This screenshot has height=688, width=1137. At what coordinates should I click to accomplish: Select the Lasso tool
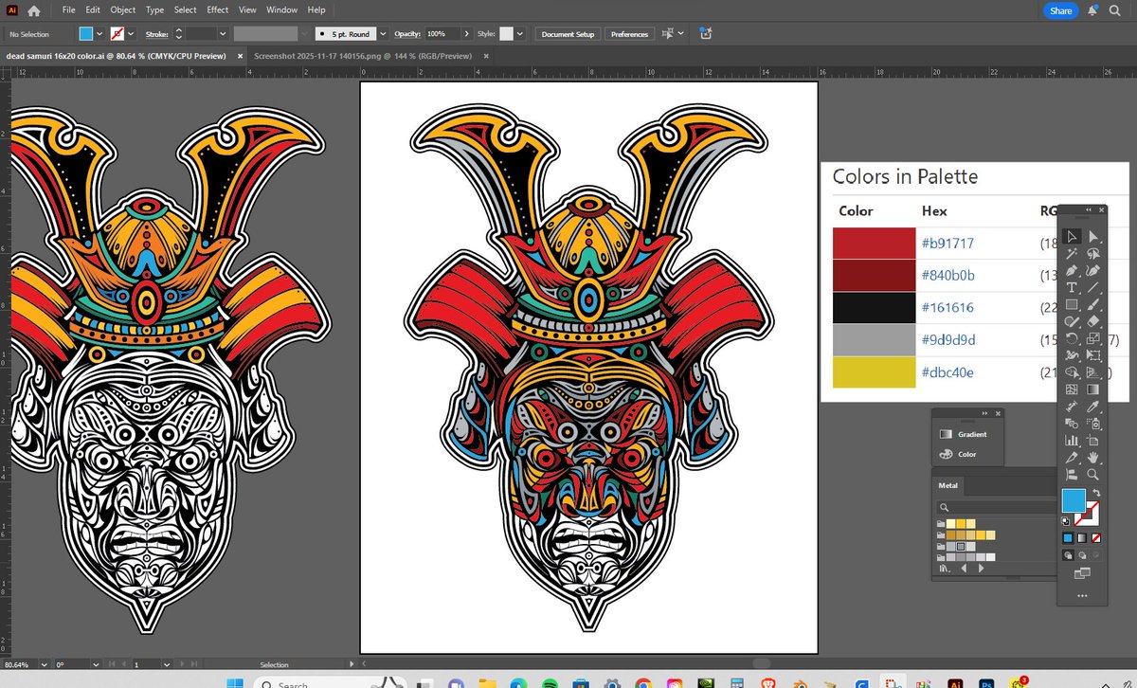(x=1093, y=253)
